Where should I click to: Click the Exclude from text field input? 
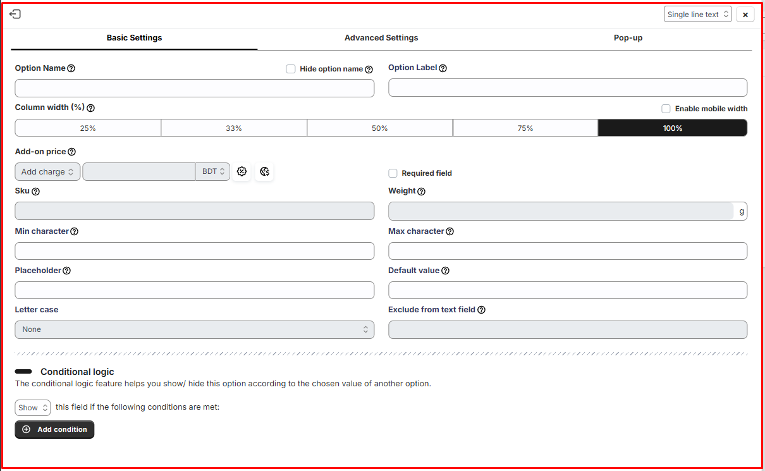568,329
